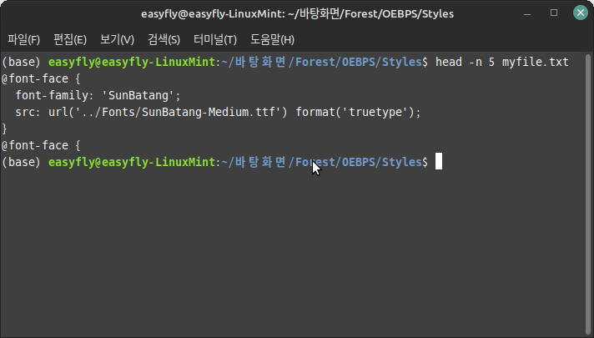The image size is (594, 338).
Task: Click the first '@font-face {' line
Action: (x=41, y=78)
